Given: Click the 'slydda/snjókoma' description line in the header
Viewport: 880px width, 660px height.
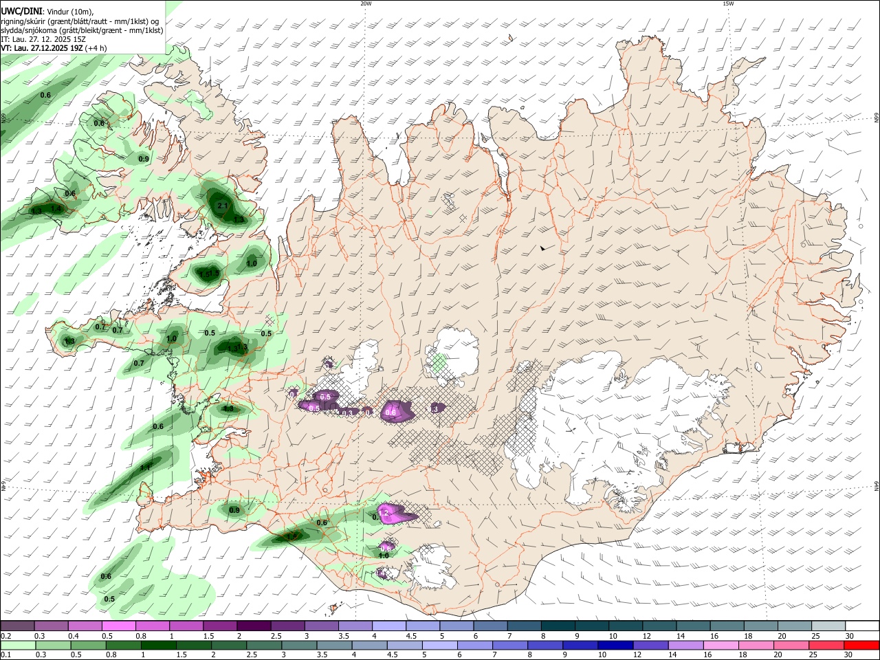Looking at the screenshot, I should (82, 30).
